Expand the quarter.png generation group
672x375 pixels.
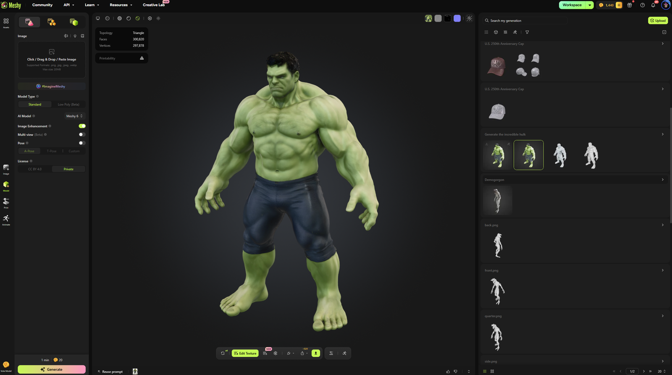coord(663,316)
